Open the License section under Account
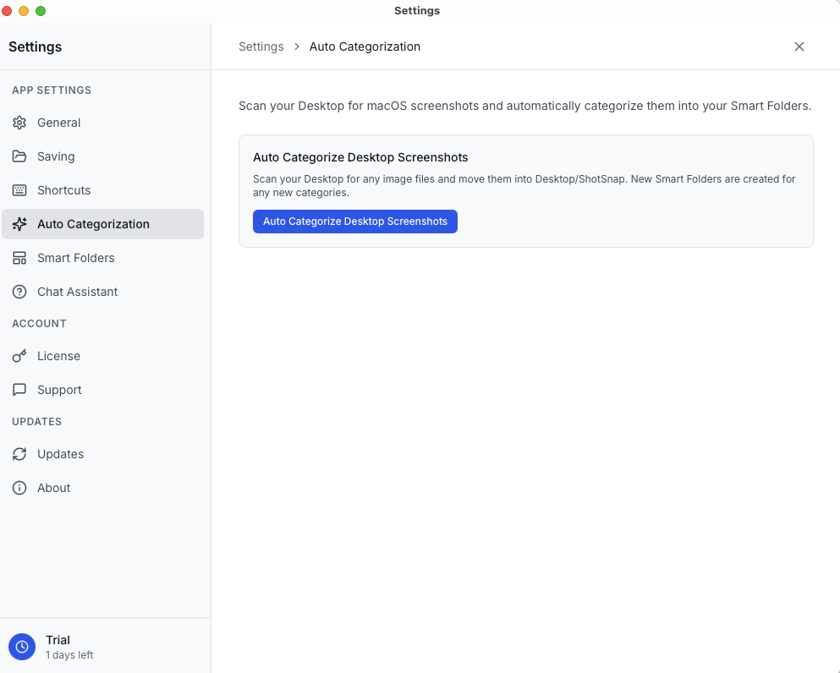The image size is (840, 673). click(58, 356)
